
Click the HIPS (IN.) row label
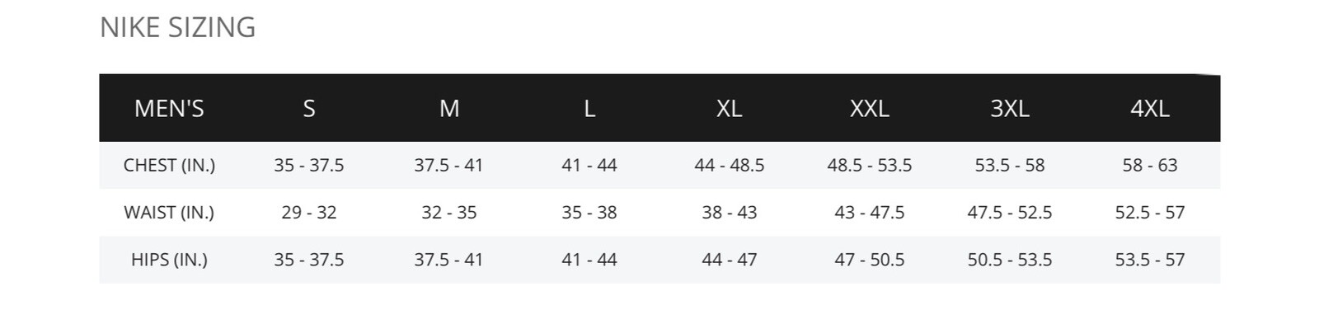coord(169,260)
